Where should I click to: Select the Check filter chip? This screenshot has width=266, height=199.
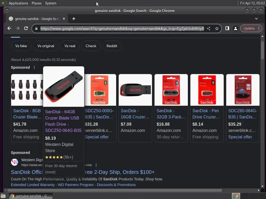(x=91, y=46)
